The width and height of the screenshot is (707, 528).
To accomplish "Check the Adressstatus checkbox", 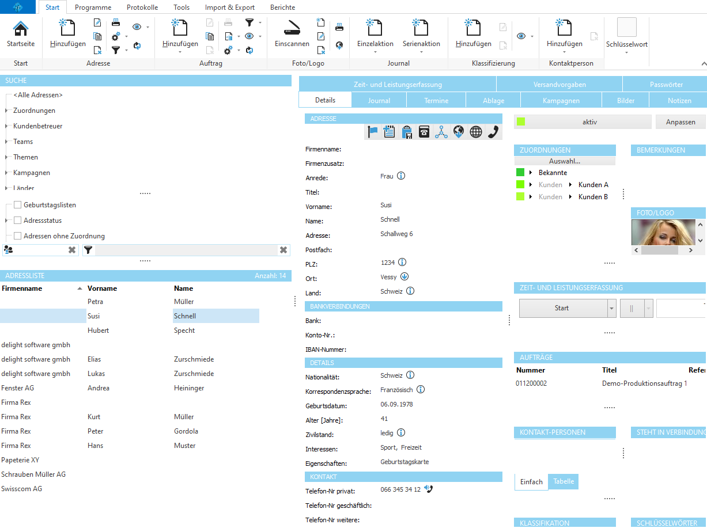I will 17,220.
